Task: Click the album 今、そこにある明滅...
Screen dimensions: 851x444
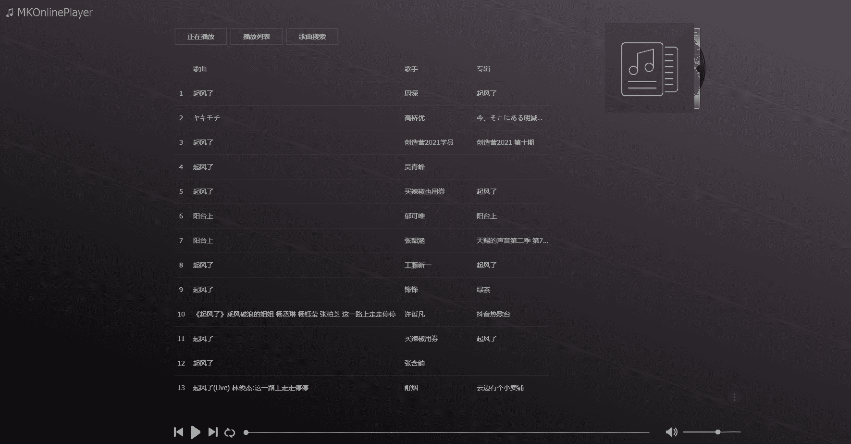Action: (x=509, y=118)
